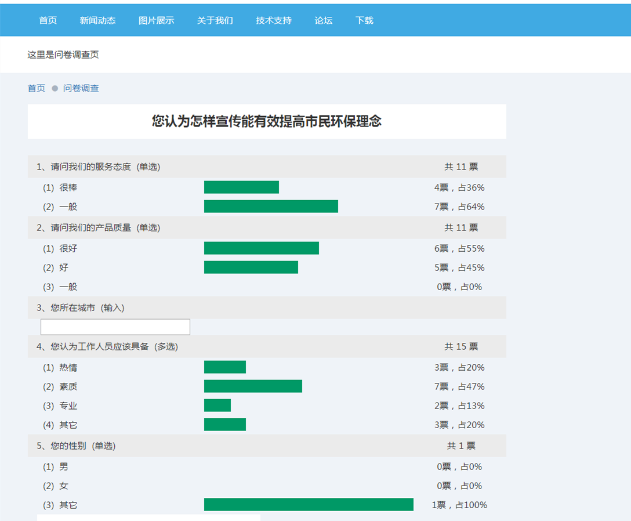Click the 首页 breadcrumb link
Screen dimensions: 631x521
coord(36,88)
